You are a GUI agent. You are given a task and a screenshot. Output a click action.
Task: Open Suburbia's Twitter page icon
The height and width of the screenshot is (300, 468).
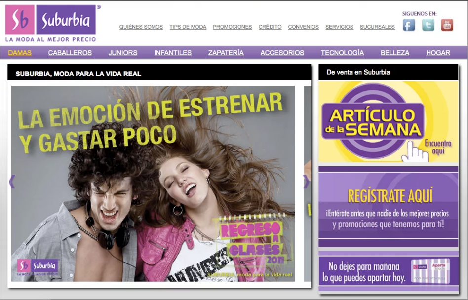tap(428, 25)
